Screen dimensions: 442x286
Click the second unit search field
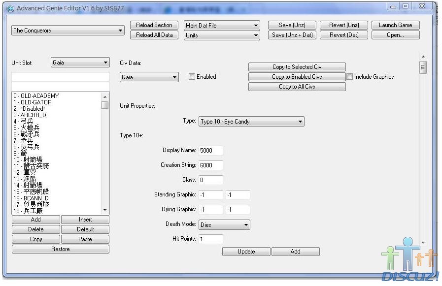click(60, 87)
